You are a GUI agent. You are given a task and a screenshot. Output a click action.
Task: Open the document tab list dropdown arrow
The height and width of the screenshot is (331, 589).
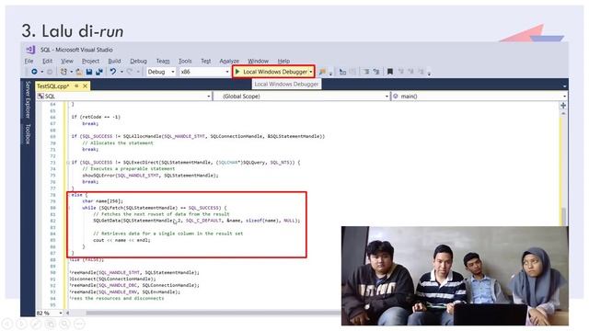click(x=564, y=86)
